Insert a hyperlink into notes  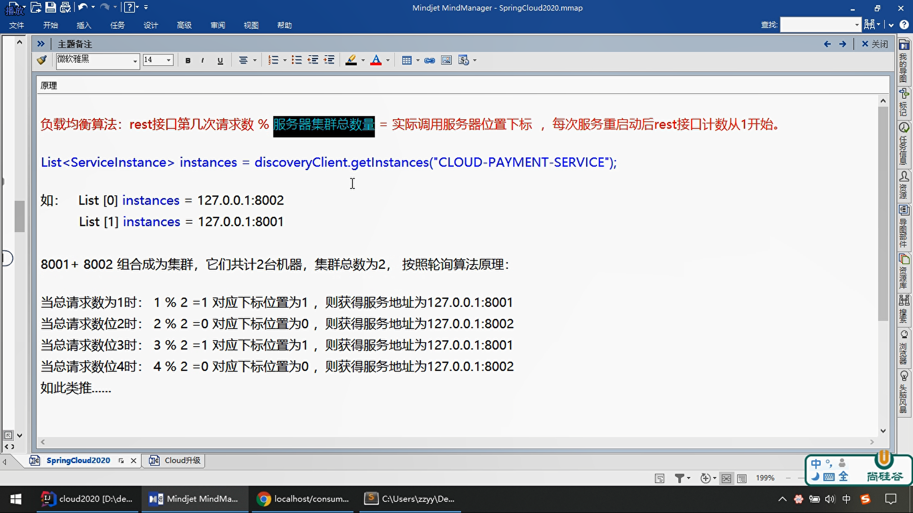pyautogui.click(x=429, y=60)
